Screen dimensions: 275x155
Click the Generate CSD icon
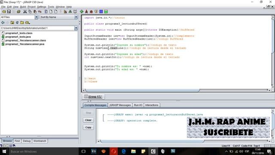tap(46, 12)
